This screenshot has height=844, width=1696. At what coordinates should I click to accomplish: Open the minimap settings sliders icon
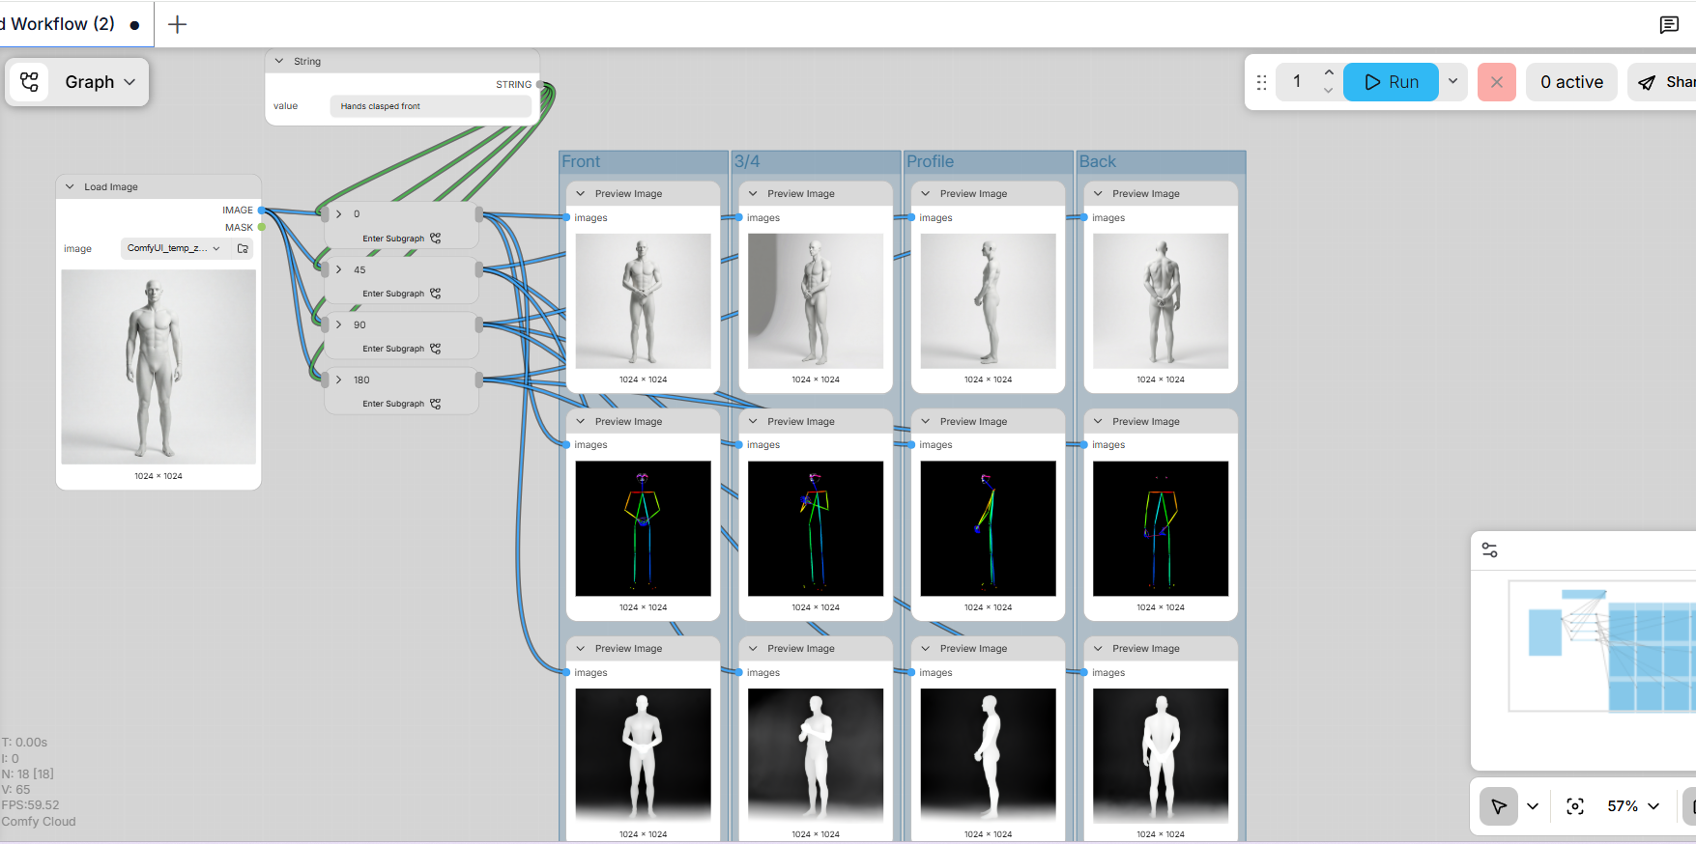click(x=1489, y=549)
